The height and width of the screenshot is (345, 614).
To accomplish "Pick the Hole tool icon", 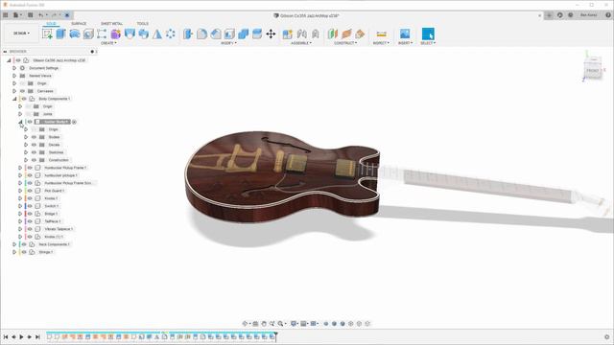I will [88, 34].
